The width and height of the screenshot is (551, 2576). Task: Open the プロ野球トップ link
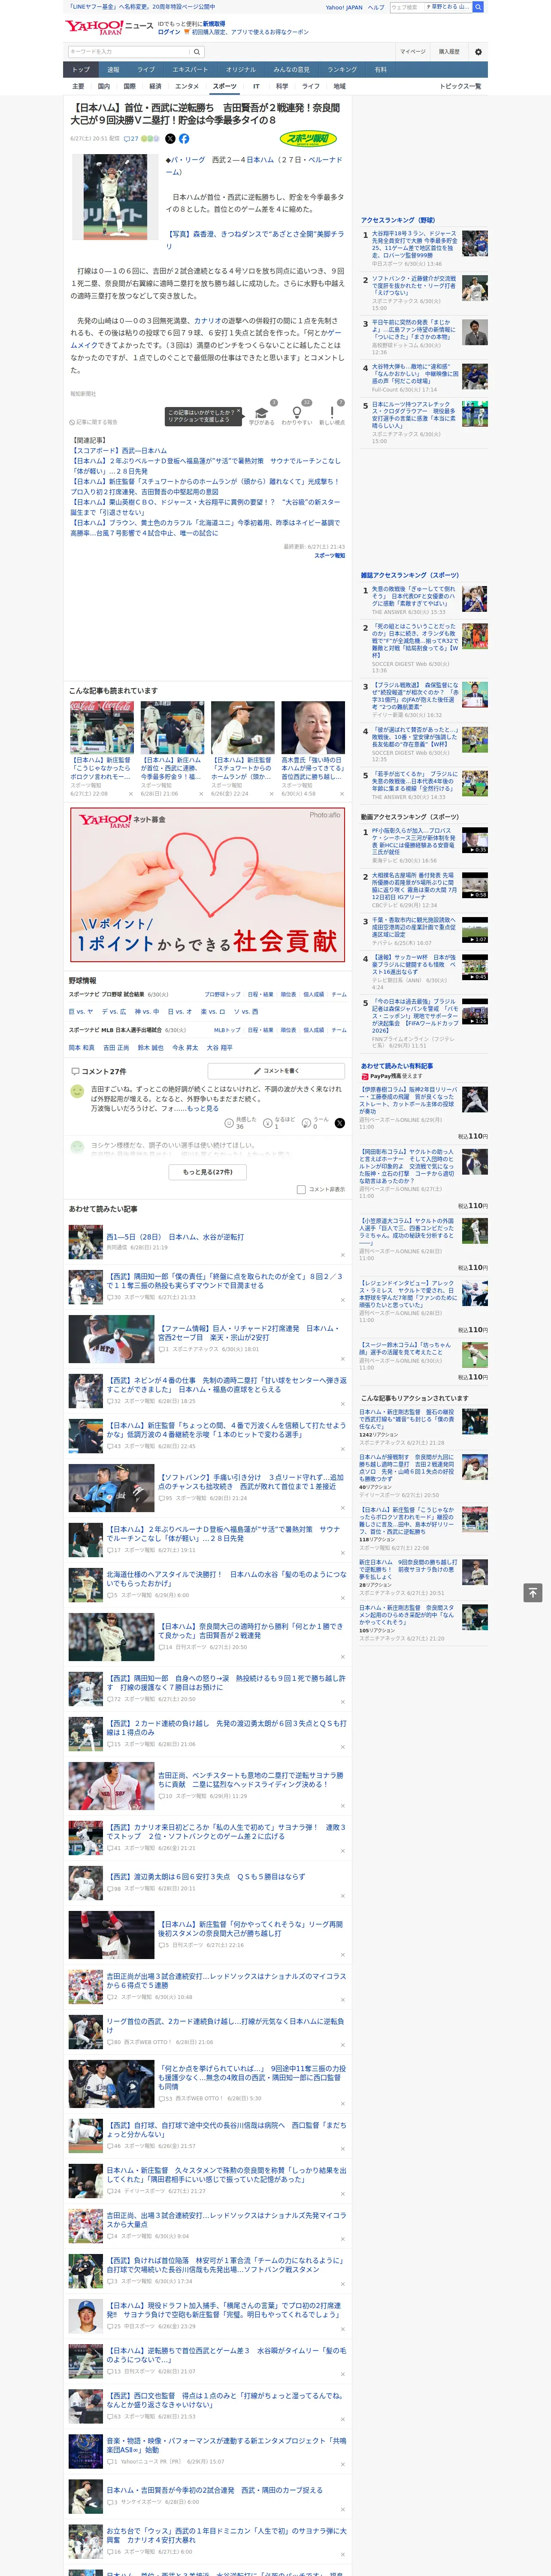222,995
